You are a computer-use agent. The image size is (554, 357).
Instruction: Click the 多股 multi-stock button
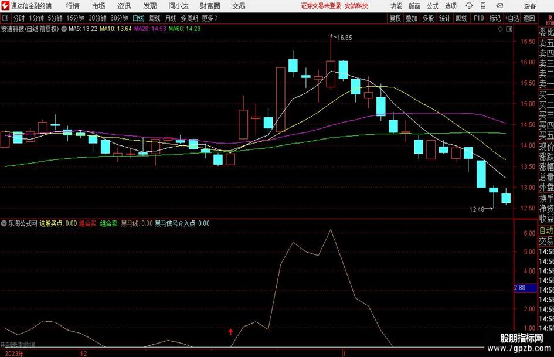pyautogui.click(x=428, y=18)
